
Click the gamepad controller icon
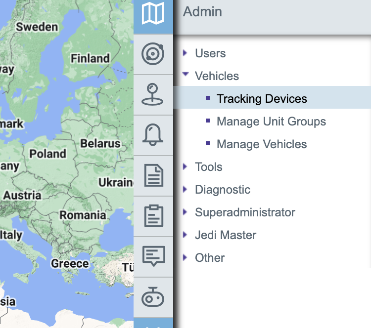(x=153, y=297)
